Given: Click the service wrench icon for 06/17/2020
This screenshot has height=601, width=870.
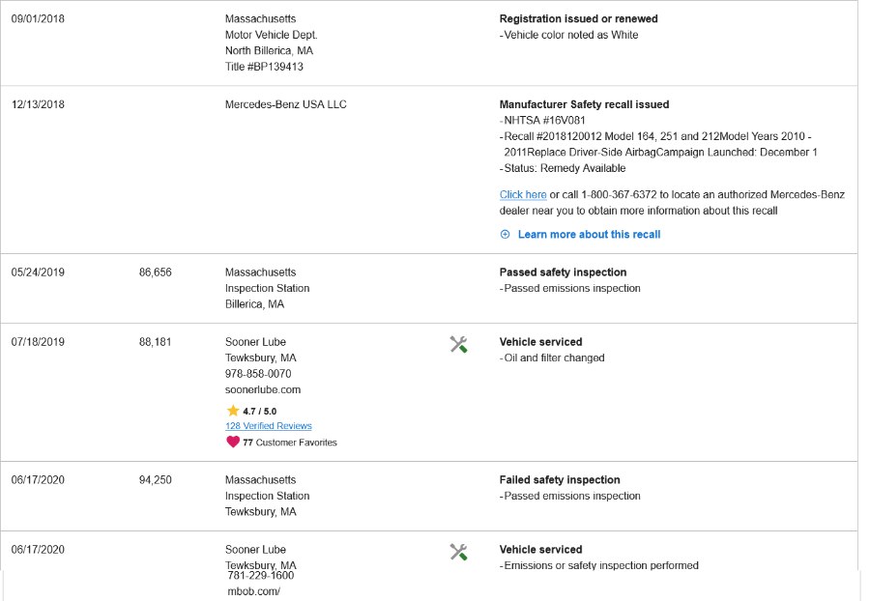Looking at the screenshot, I should [458, 552].
